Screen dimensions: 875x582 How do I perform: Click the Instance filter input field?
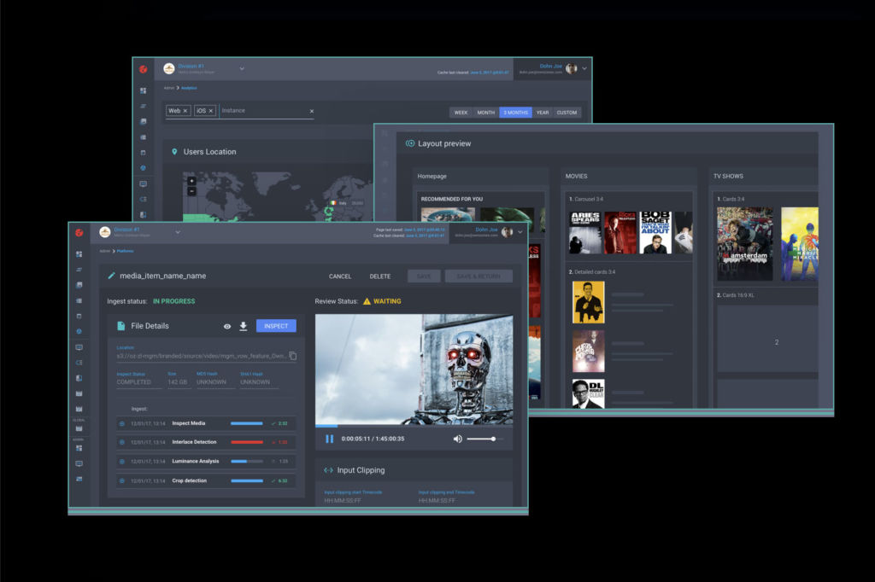pos(263,111)
